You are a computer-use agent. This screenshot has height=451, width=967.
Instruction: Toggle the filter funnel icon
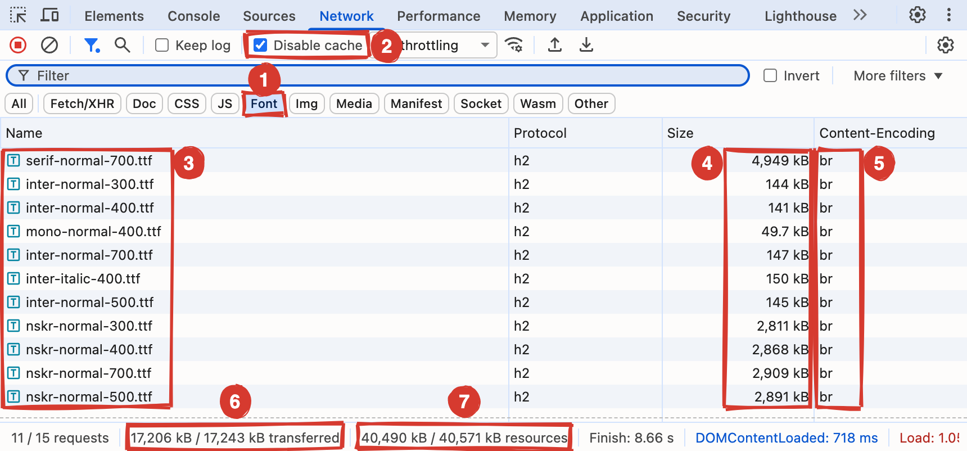click(92, 45)
